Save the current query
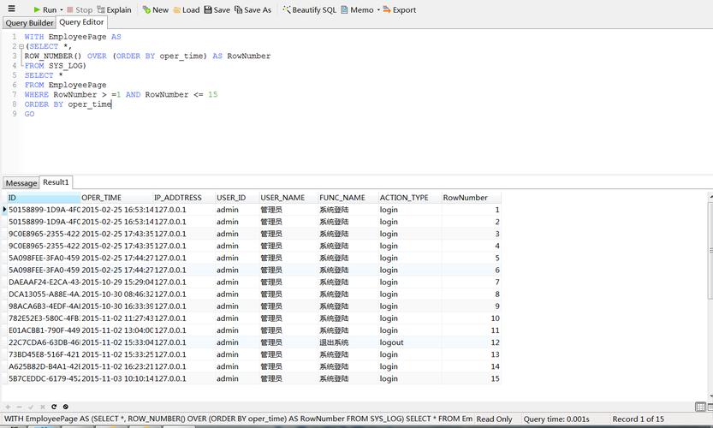The width and height of the screenshot is (713, 428). 217,9
